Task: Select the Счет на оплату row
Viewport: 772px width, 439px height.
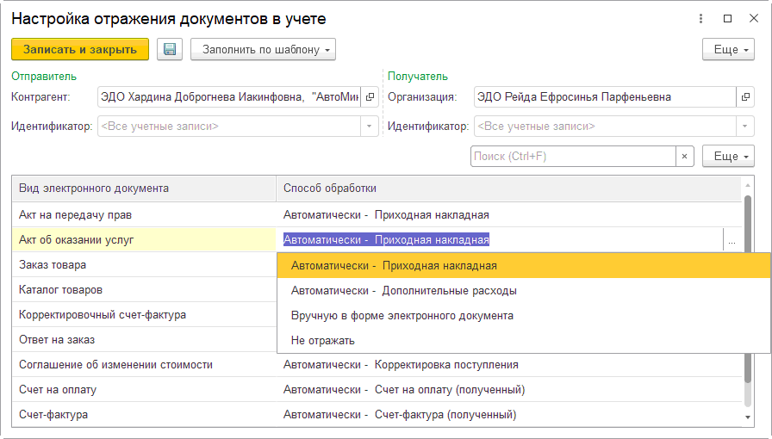Action: tap(58, 390)
